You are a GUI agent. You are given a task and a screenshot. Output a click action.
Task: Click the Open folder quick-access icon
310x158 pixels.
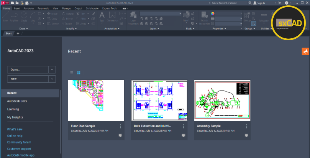click(x=17, y=3)
